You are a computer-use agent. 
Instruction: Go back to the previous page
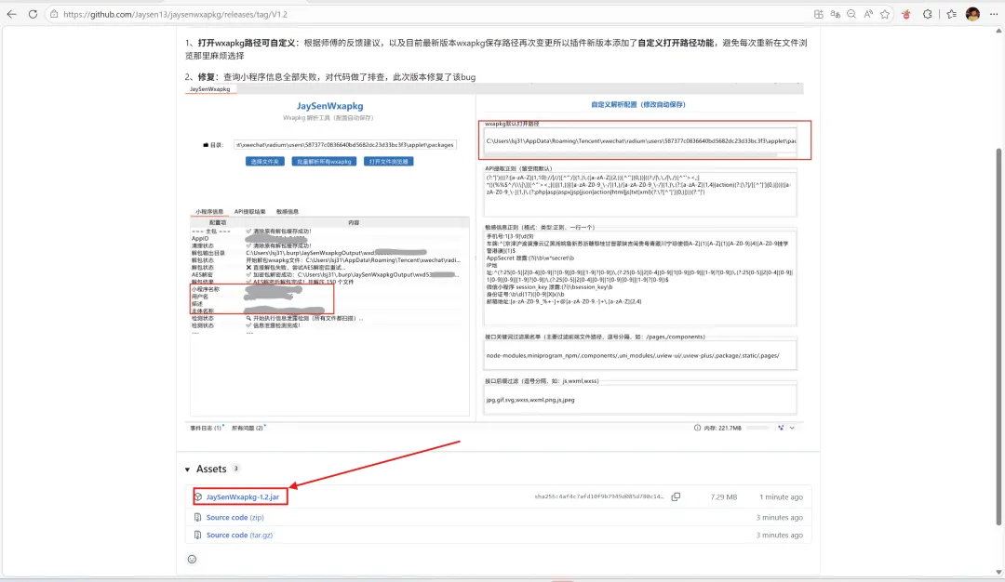click(x=11, y=14)
